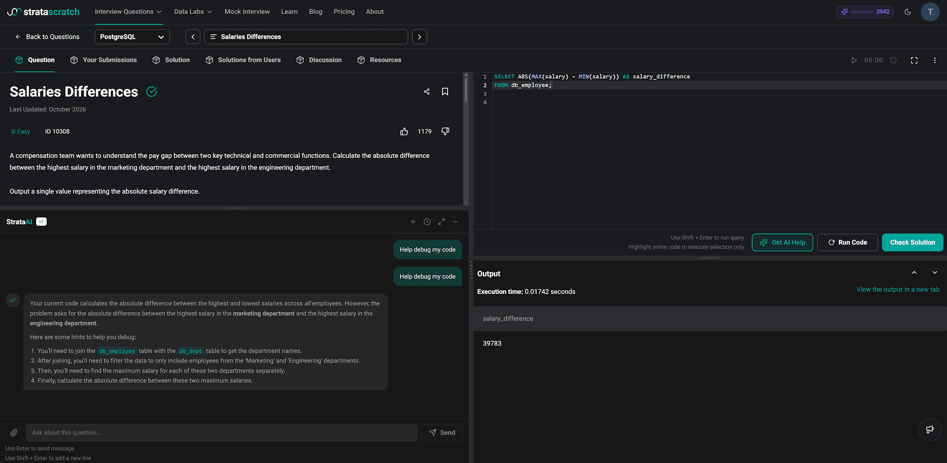Image resolution: width=947 pixels, height=463 pixels.
Task: Click the StrataScratch logo
Action: tap(43, 12)
